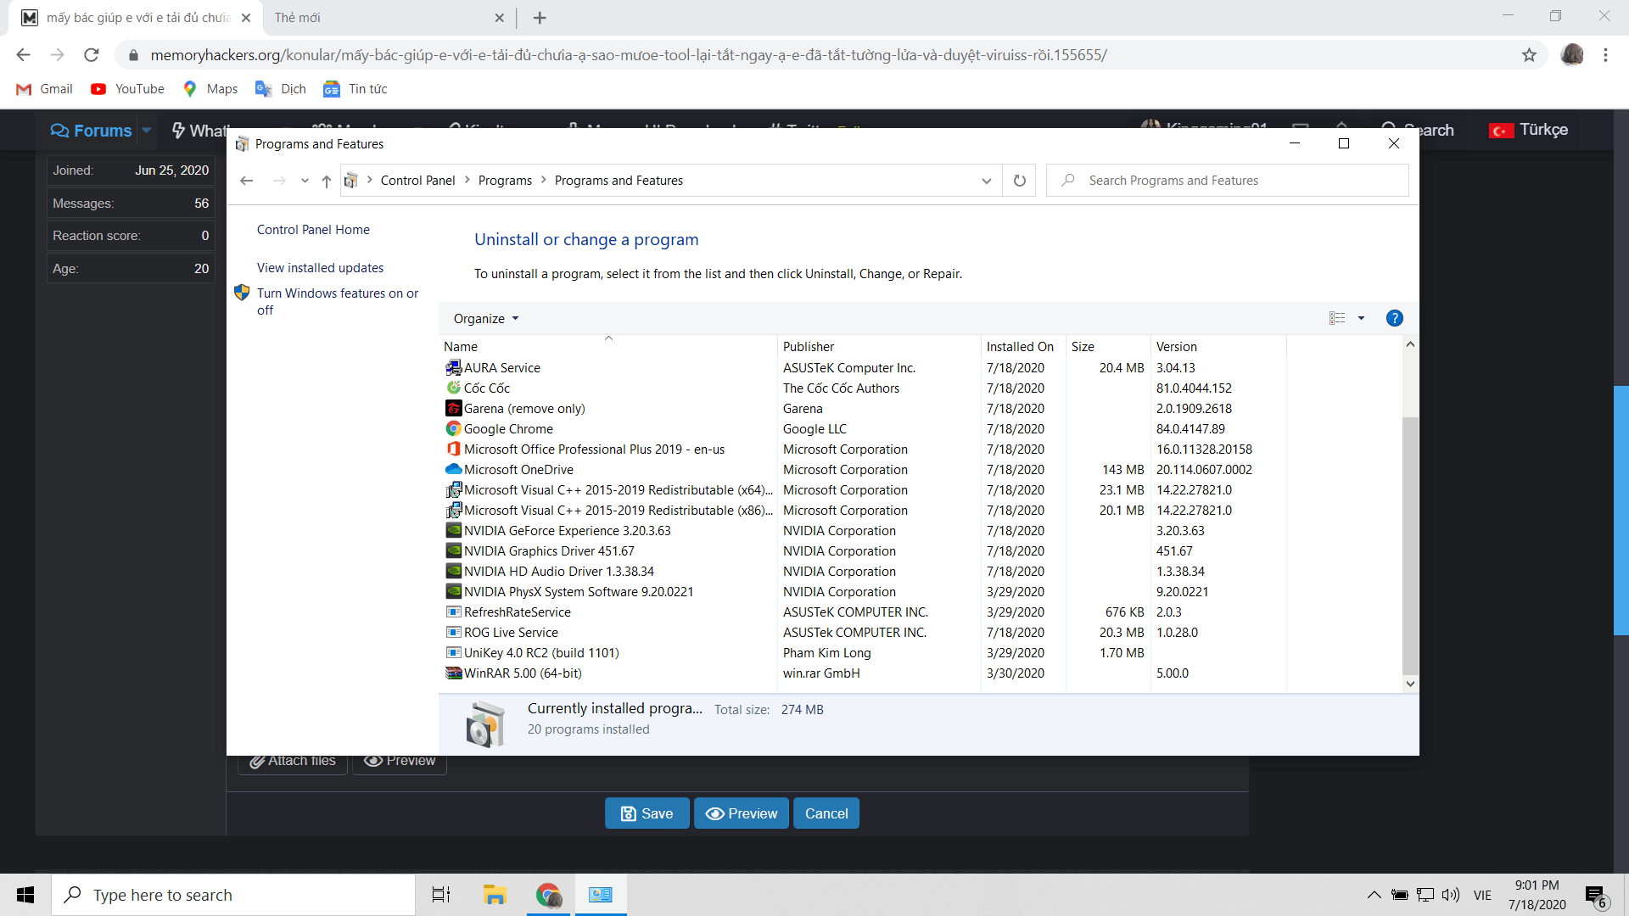Click the volume icon in system tray
Viewport: 1629px width, 916px height.
coord(1451,895)
